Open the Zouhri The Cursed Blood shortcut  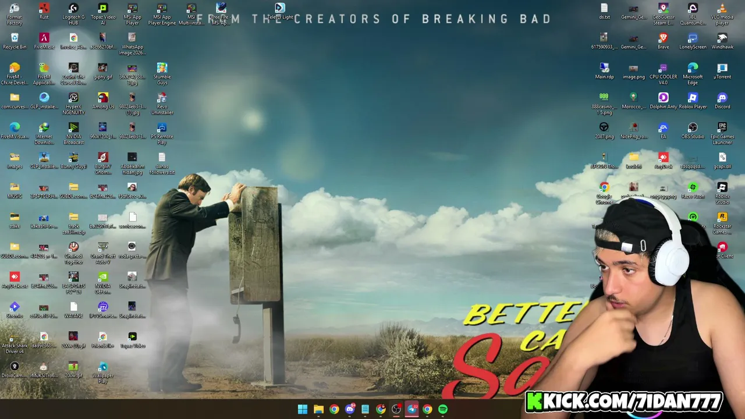[73, 74]
